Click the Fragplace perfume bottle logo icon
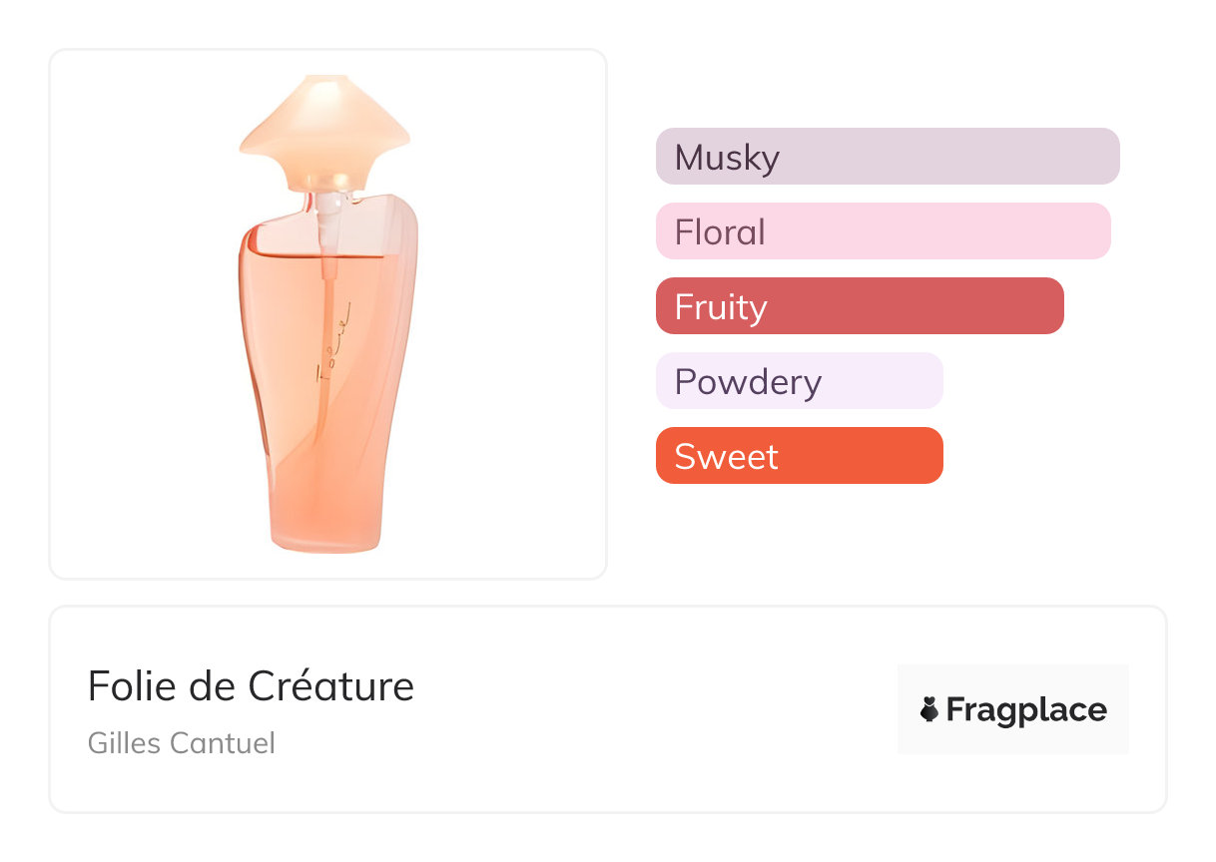The image size is (1216, 862). click(x=929, y=709)
